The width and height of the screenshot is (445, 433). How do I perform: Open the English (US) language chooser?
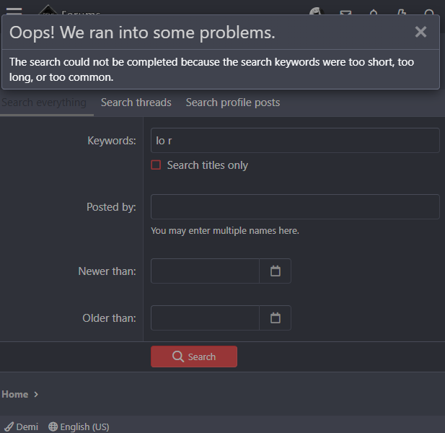[x=79, y=427]
